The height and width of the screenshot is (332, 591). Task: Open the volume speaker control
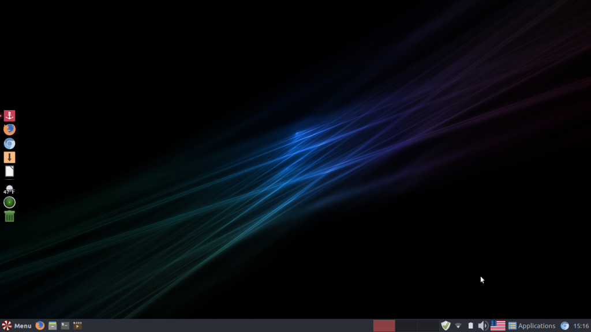point(483,326)
